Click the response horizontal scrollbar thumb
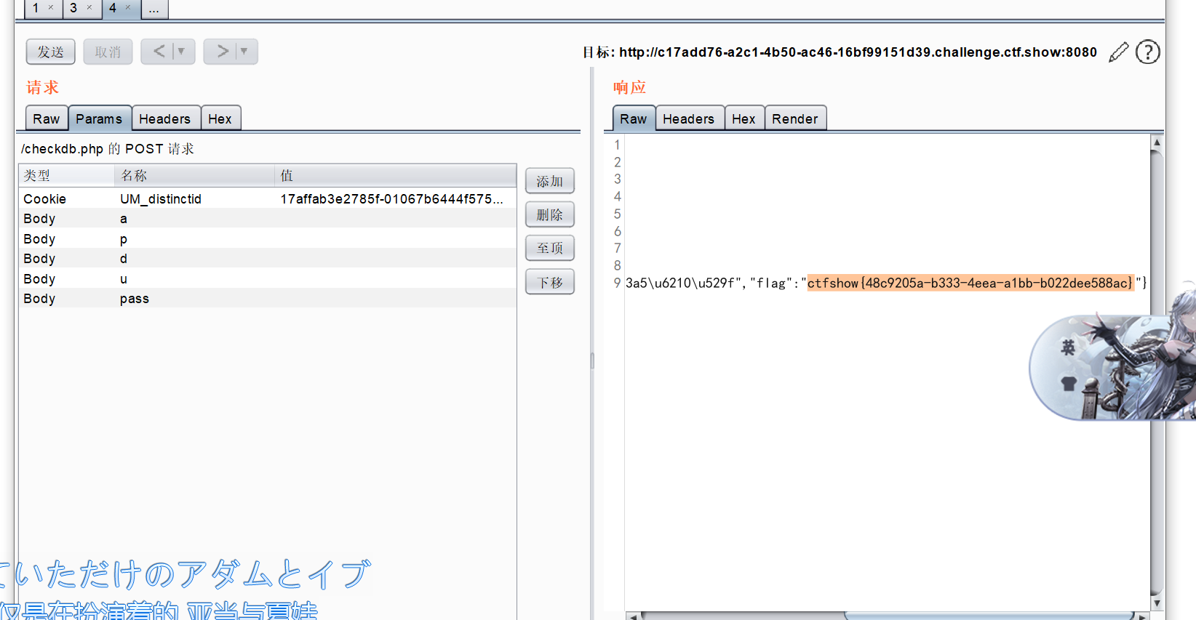This screenshot has height=620, width=1196. point(989,616)
